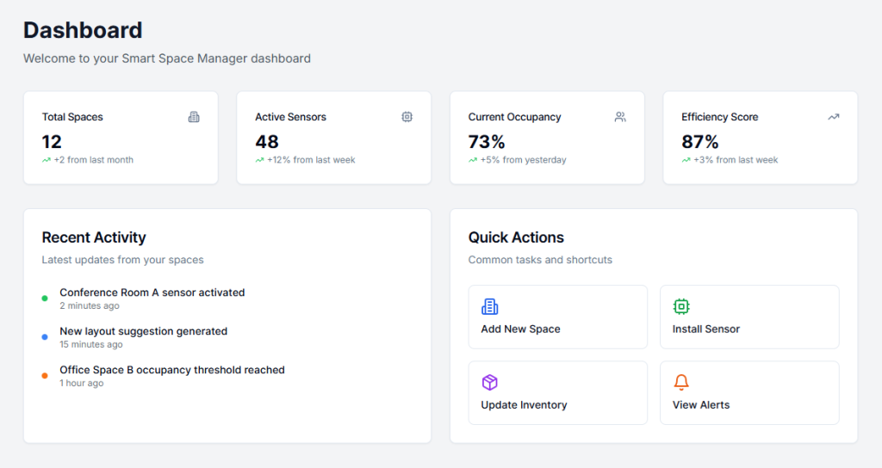Click the purple box icon on Update Inventory

tap(489, 382)
